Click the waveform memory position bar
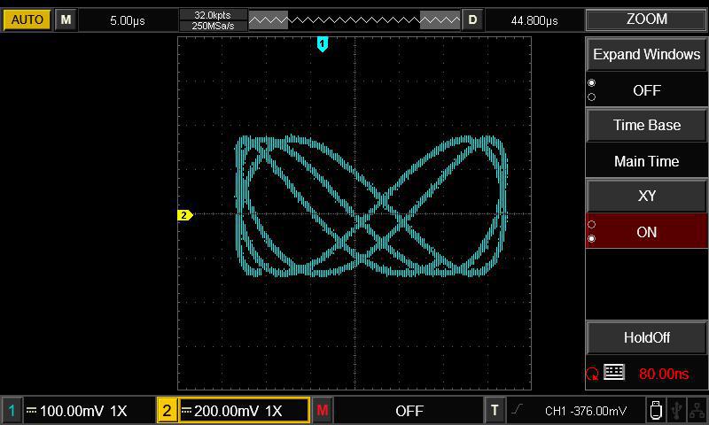This screenshot has width=709, height=425. point(354,19)
